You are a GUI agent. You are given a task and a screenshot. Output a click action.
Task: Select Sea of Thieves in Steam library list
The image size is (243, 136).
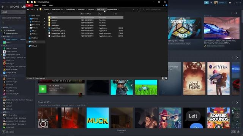point(11,49)
